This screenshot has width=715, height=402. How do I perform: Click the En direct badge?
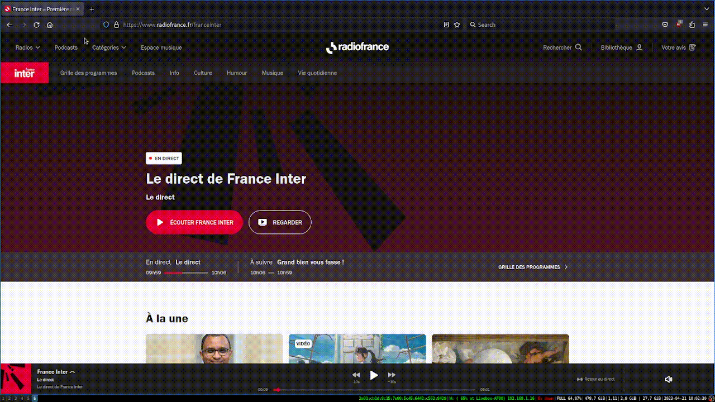click(x=164, y=158)
